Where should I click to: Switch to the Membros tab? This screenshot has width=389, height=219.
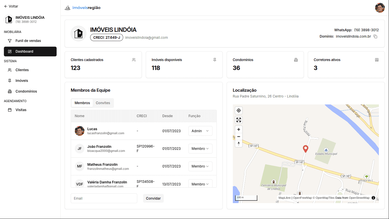point(82,103)
